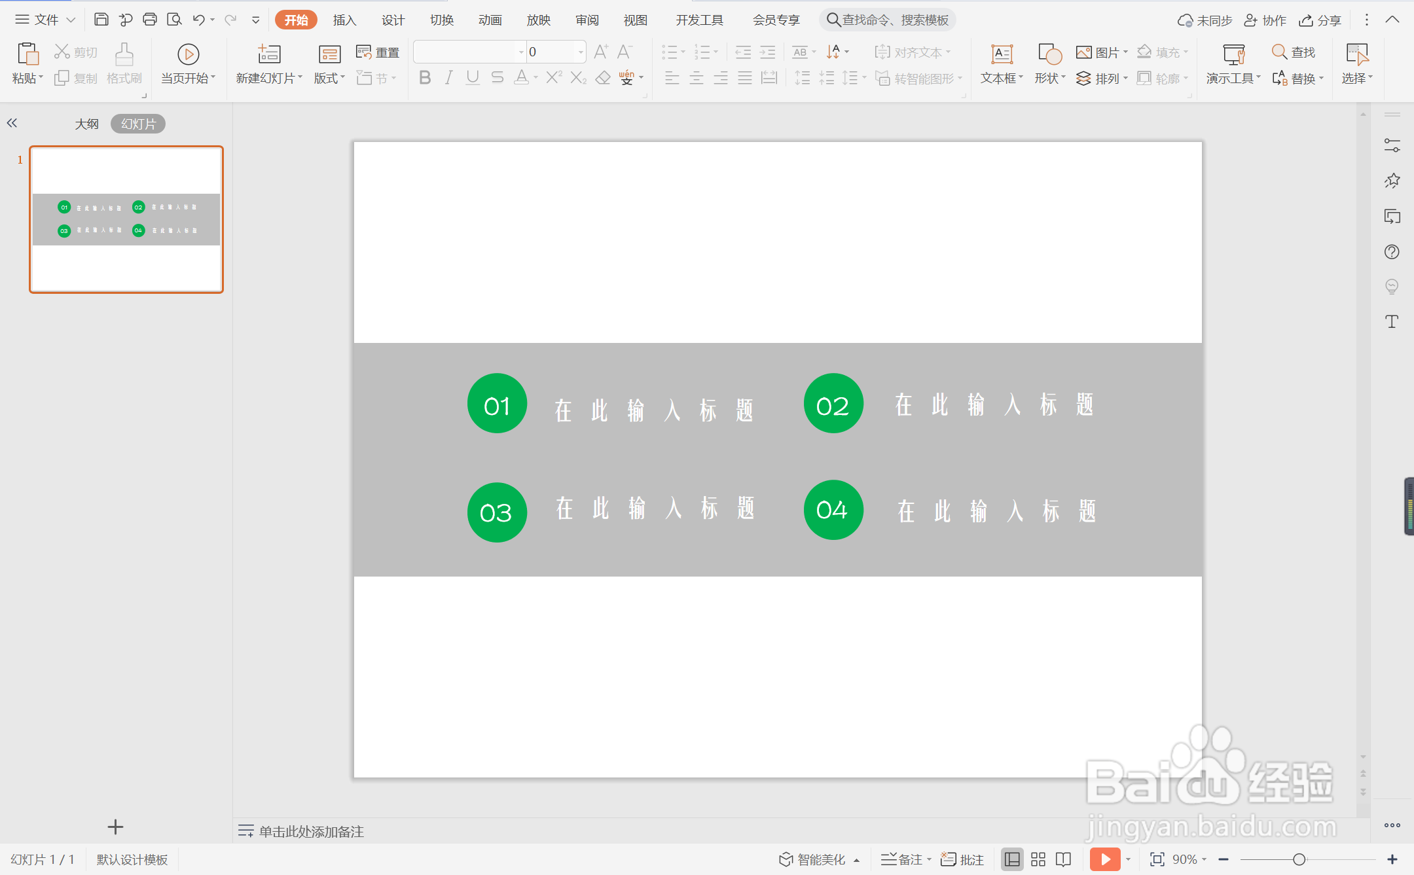Toggle italic text formatting
This screenshot has height=875, width=1414.
tap(448, 78)
